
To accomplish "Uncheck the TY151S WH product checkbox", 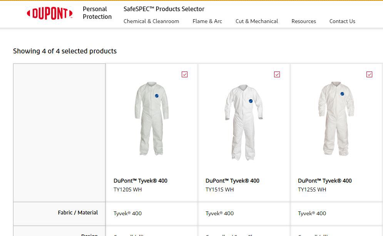I will [277, 74].
